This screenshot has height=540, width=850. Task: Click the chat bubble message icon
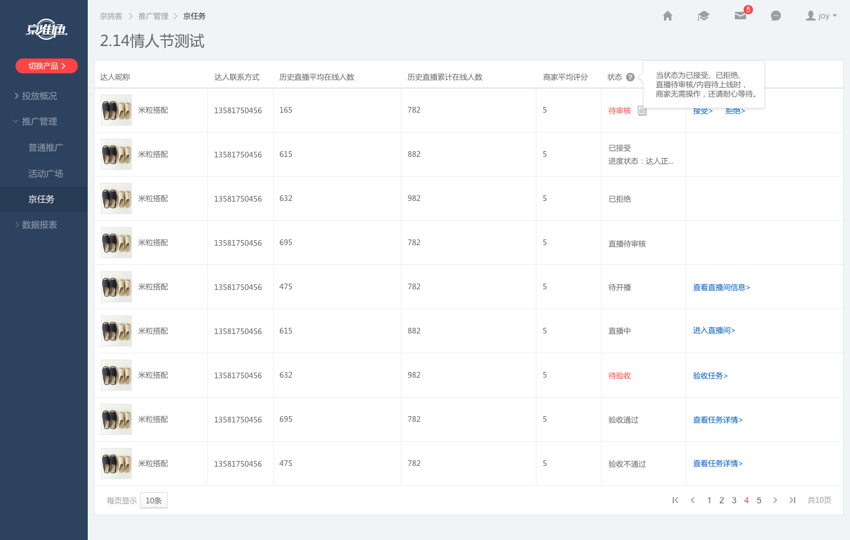pos(776,16)
